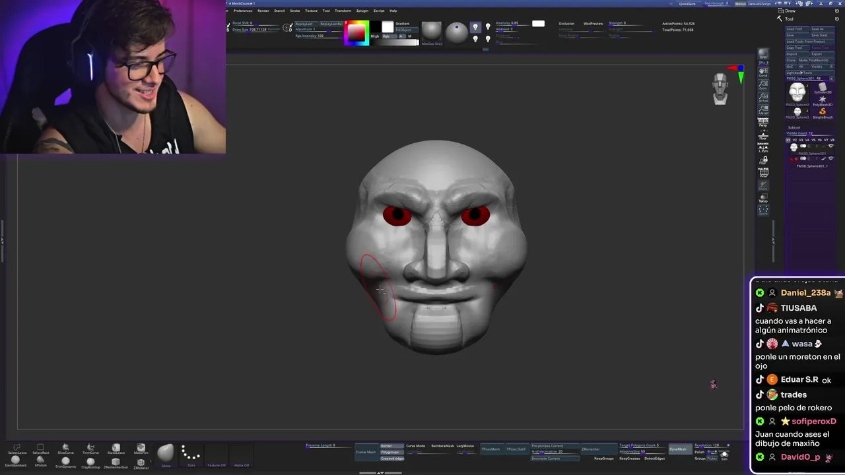Click the white secondary color swatch
This screenshot has width=845, height=475.
pos(388,27)
